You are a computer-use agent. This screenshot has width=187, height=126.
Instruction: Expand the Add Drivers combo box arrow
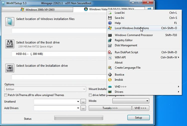click(x=78, y=108)
